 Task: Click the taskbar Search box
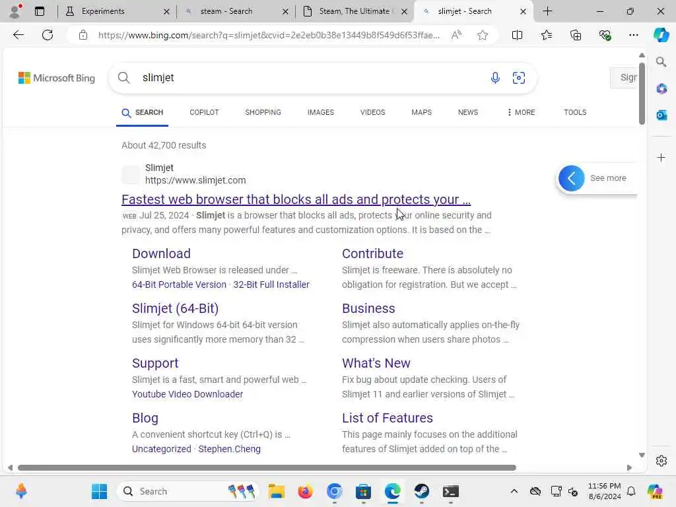[x=187, y=491]
